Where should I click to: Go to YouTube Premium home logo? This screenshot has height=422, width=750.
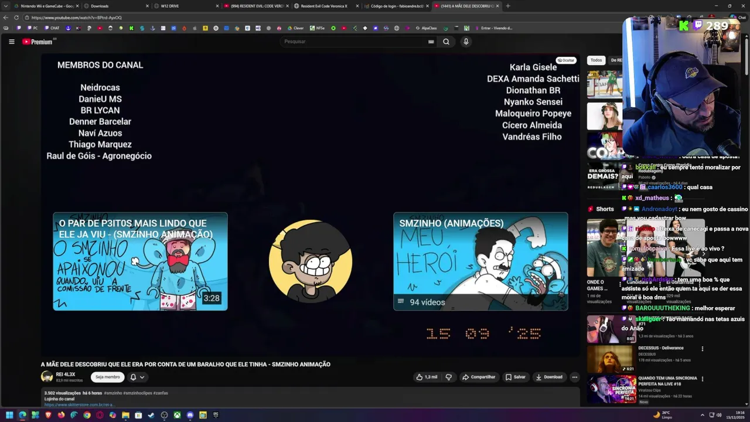coord(39,42)
